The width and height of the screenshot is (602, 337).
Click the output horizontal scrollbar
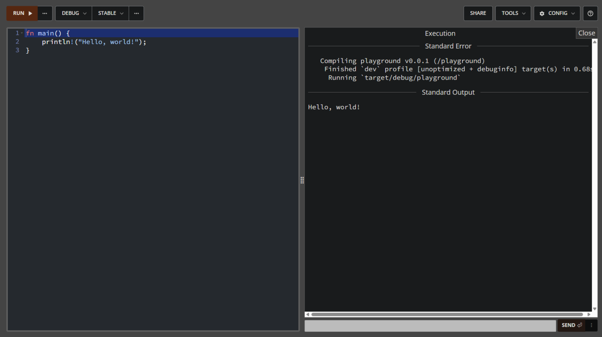[x=447, y=314]
